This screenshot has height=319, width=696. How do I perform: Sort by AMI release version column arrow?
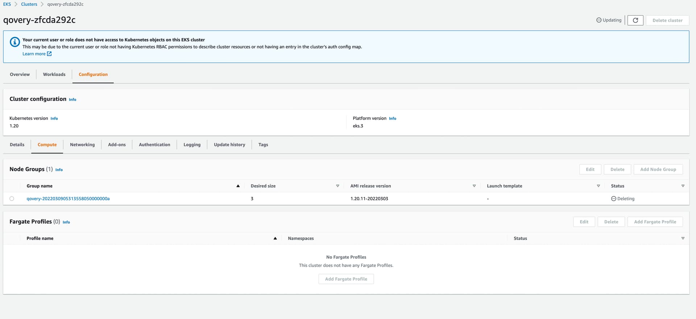[x=474, y=186]
